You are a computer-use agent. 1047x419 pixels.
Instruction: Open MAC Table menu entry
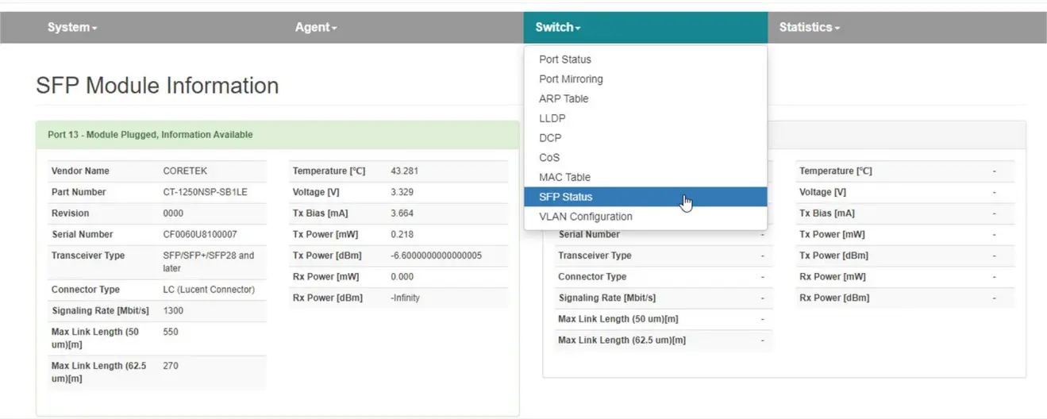[x=645, y=177]
